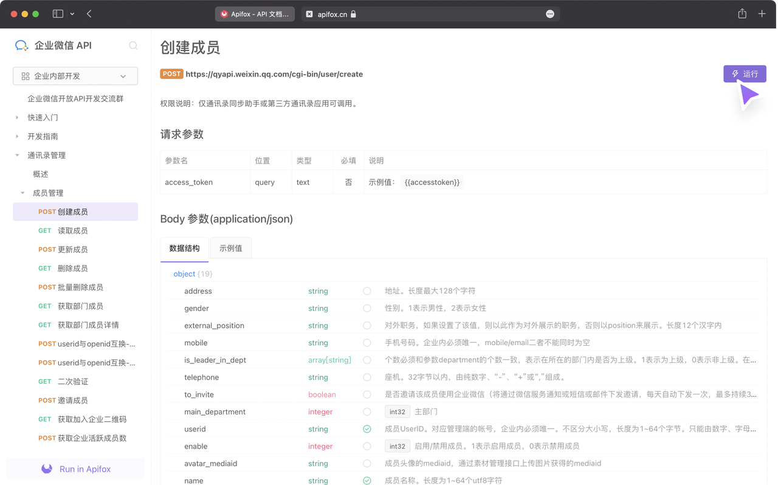The width and height of the screenshot is (778, 485).
Task: Toggle the required circle for address field
Action: pos(367,291)
